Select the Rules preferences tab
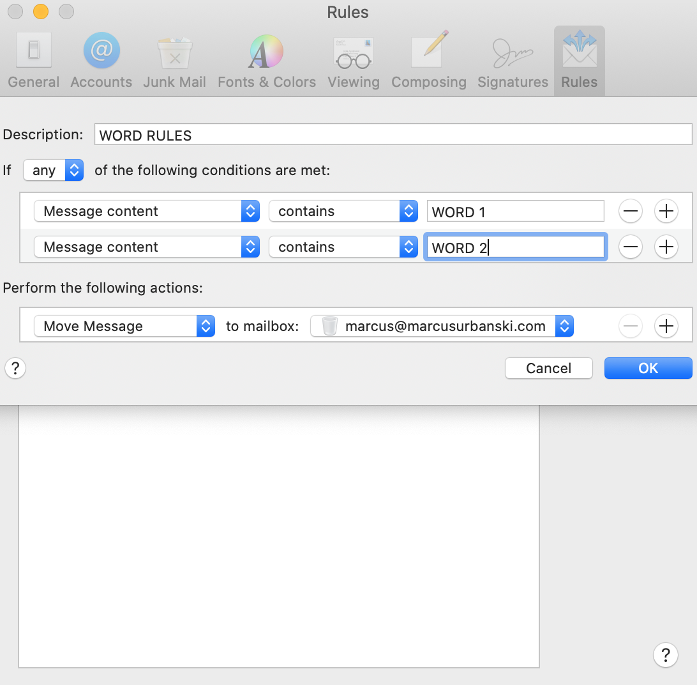This screenshot has width=697, height=685. tap(579, 60)
